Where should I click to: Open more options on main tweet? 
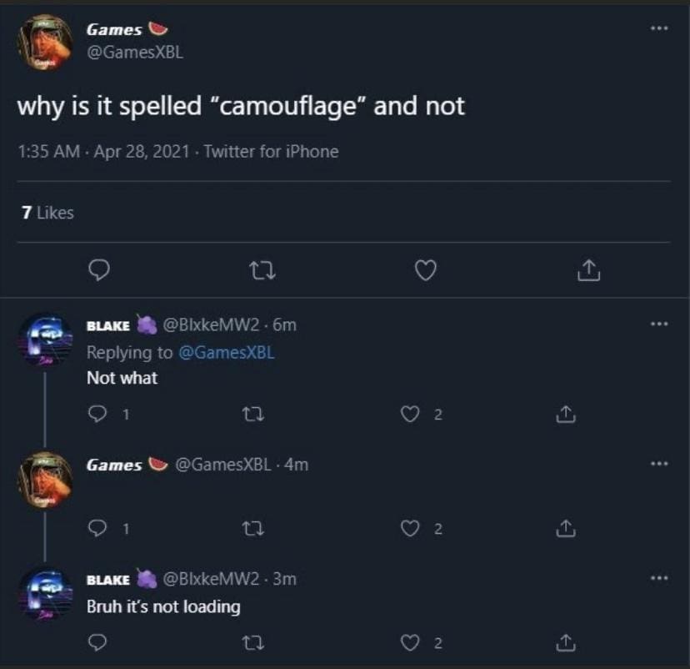[x=659, y=28]
